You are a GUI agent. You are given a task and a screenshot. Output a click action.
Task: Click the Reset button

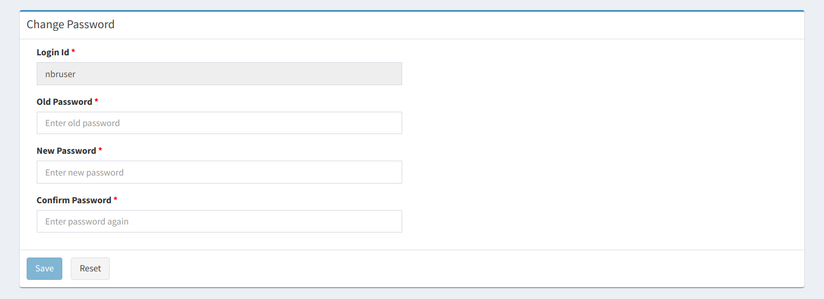(x=90, y=269)
